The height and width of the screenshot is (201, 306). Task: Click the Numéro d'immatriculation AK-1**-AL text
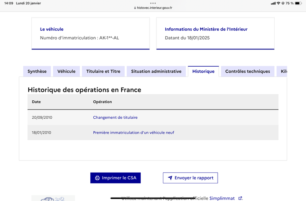(x=80, y=38)
